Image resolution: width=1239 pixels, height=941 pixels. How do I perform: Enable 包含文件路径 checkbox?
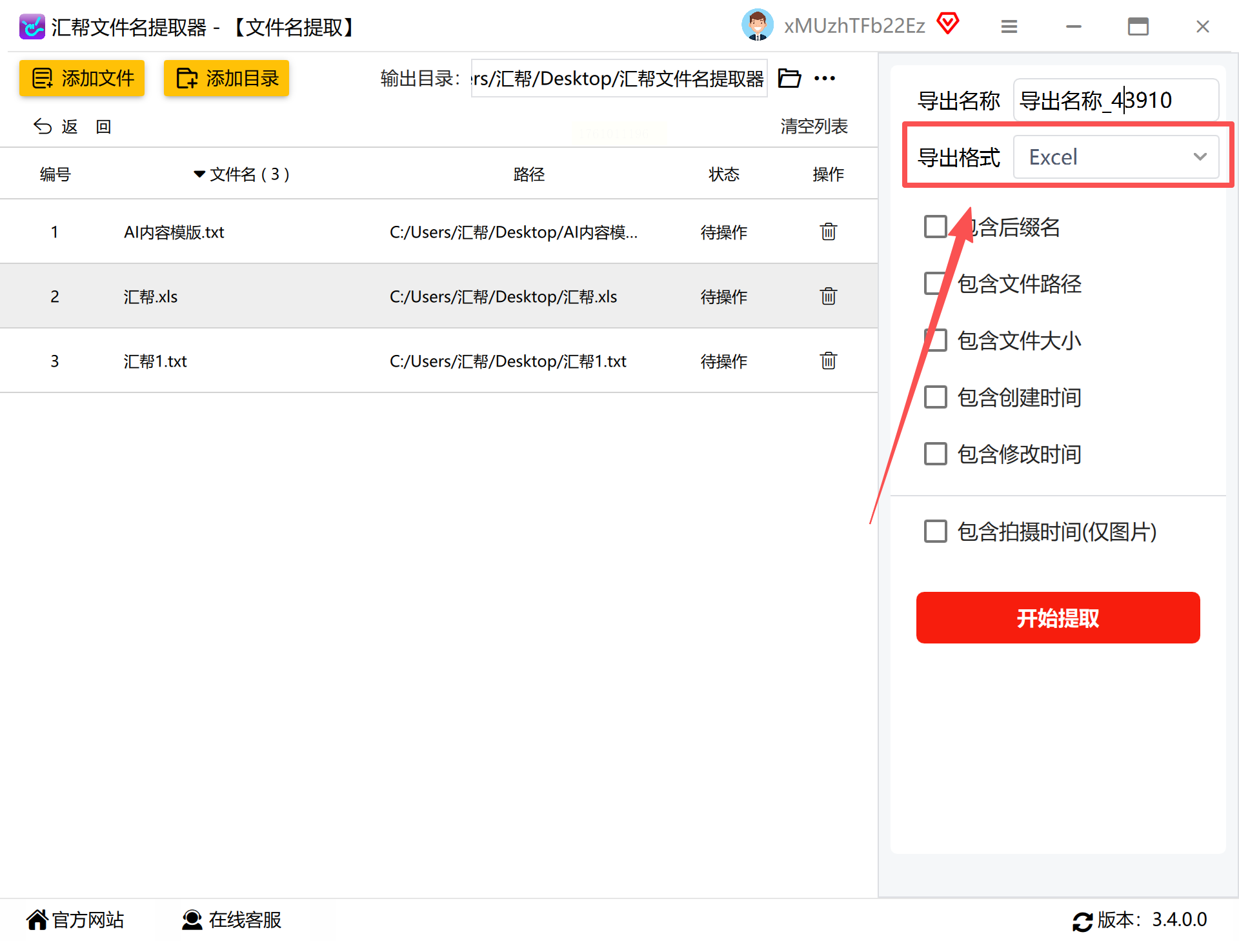935,284
